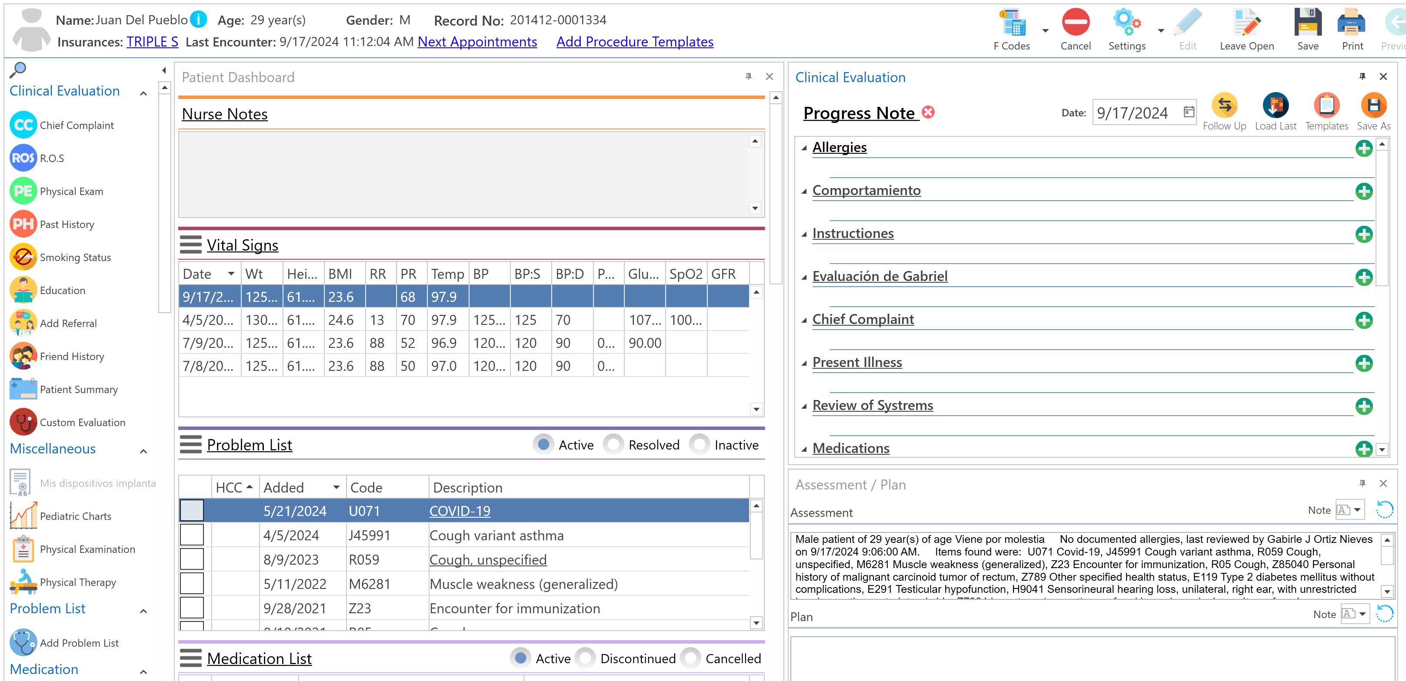This screenshot has height=681, width=1406.
Task: Click patient info icon beside name
Action: [199, 20]
